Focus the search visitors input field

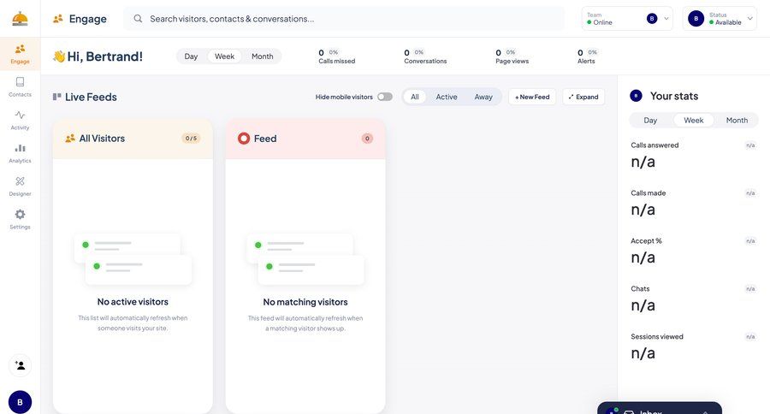pyautogui.click(x=344, y=19)
